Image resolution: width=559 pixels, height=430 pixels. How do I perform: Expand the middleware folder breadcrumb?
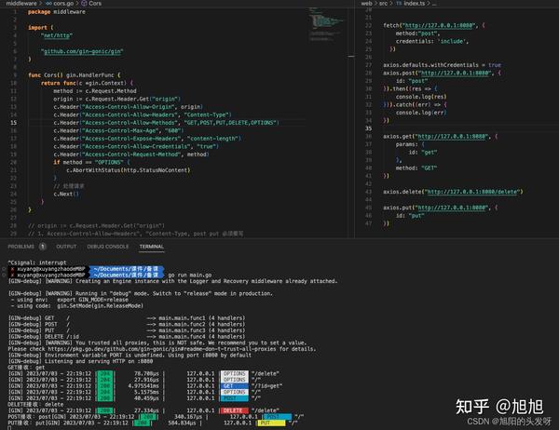point(21,3)
